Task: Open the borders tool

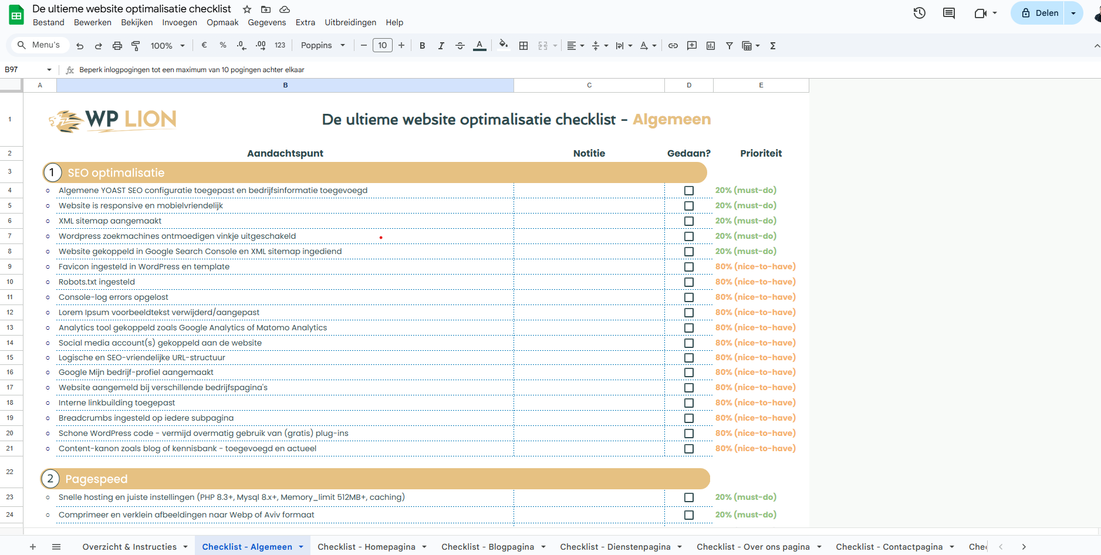Action: tap(524, 46)
